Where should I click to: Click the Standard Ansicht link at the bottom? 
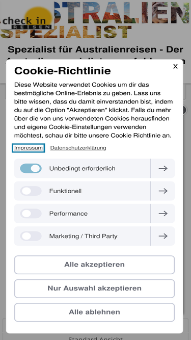(x=95, y=338)
